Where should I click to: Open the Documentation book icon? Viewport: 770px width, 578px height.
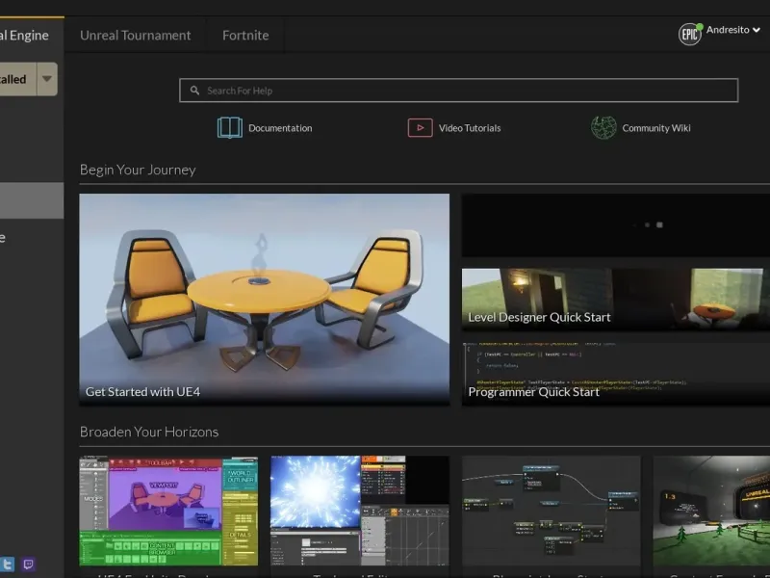(x=229, y=128)
